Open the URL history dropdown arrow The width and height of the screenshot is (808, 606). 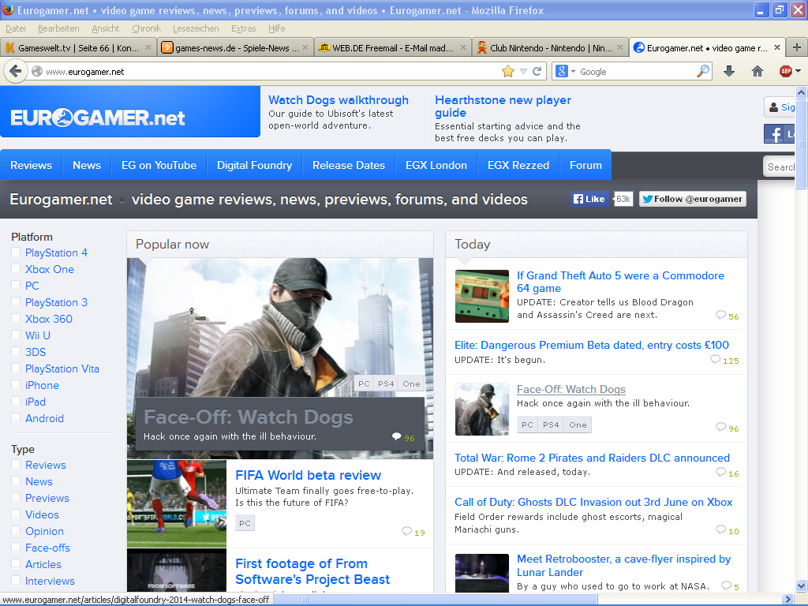pos(523,72)
